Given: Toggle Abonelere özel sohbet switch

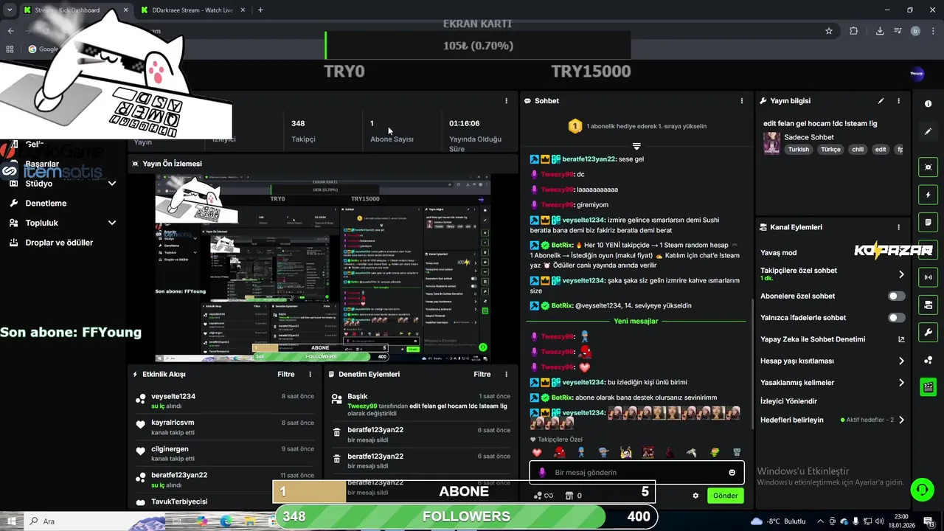Looking at the screenshot, I should pyautogui.click(x=896, y=296).
